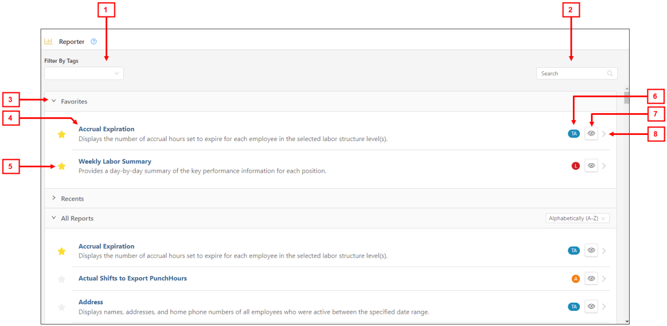
Task: Open the help icon next to Reporter
Action: tap(94, 41)
